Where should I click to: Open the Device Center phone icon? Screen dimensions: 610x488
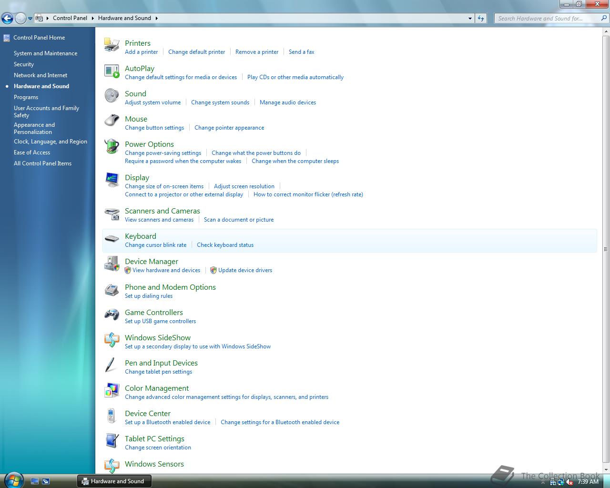click(112, 416)
